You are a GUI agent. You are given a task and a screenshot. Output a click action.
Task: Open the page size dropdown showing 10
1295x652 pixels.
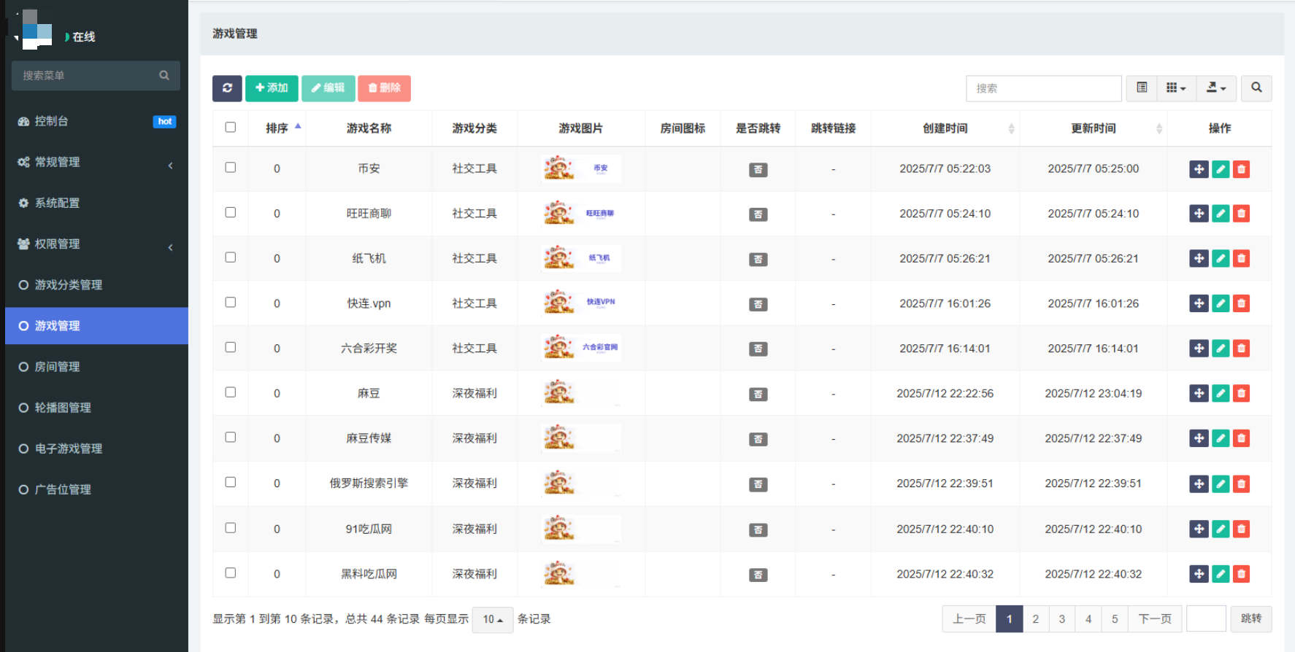(x=493, y=619)
